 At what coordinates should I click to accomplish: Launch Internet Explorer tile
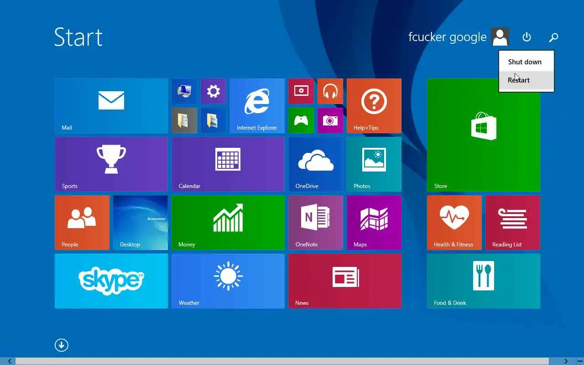tap(257, 106)
